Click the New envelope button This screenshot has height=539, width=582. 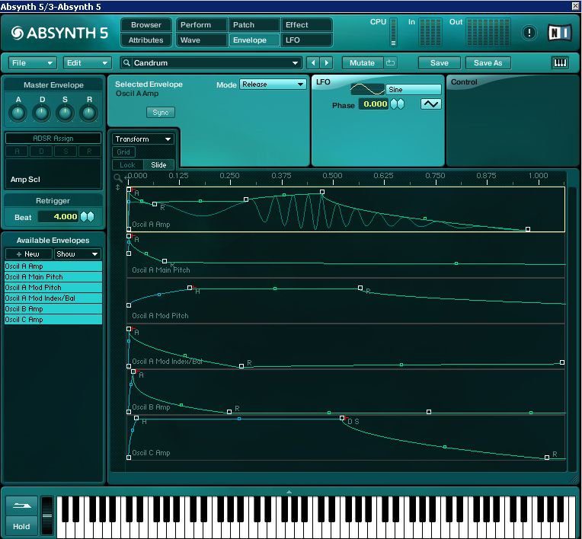29,254
